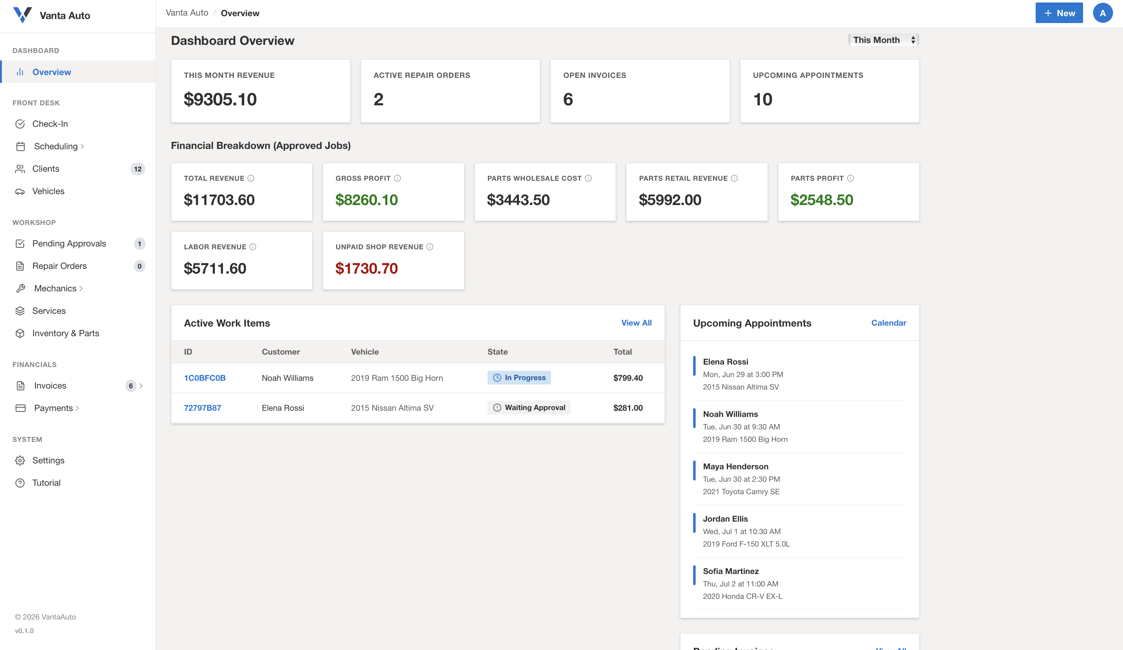Click info icon next to Labor Revenue
The height and width of the screenshot is (650, 1123).
point(253,247)
